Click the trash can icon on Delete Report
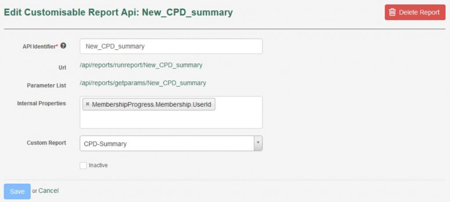Screen dimensions: 450x202 tap(392, 12)
